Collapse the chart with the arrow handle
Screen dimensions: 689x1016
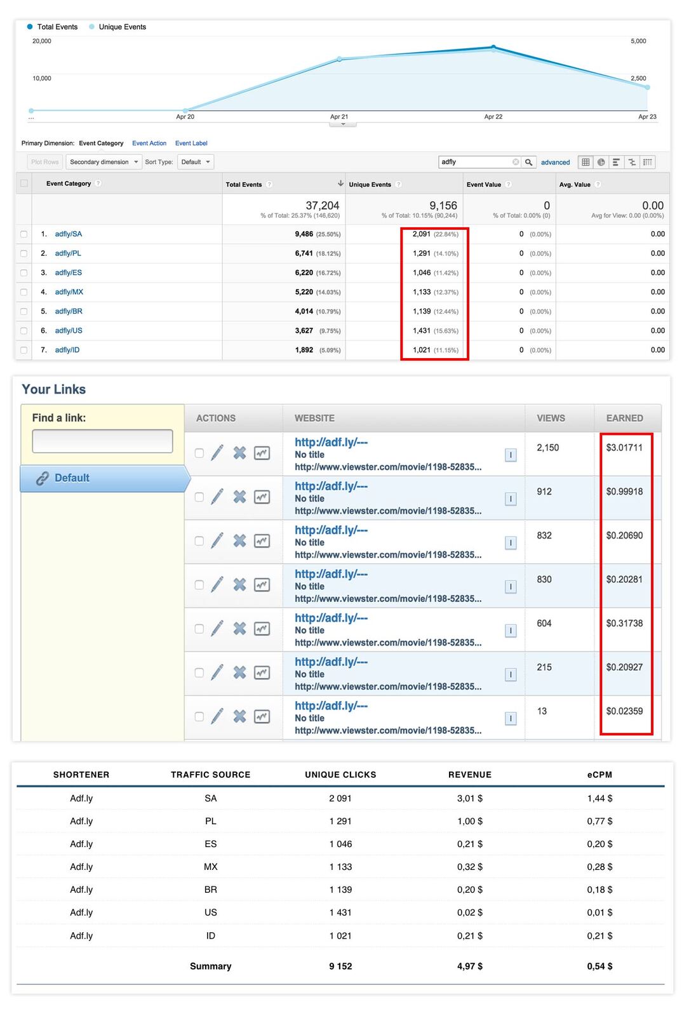tap(343, 124)
